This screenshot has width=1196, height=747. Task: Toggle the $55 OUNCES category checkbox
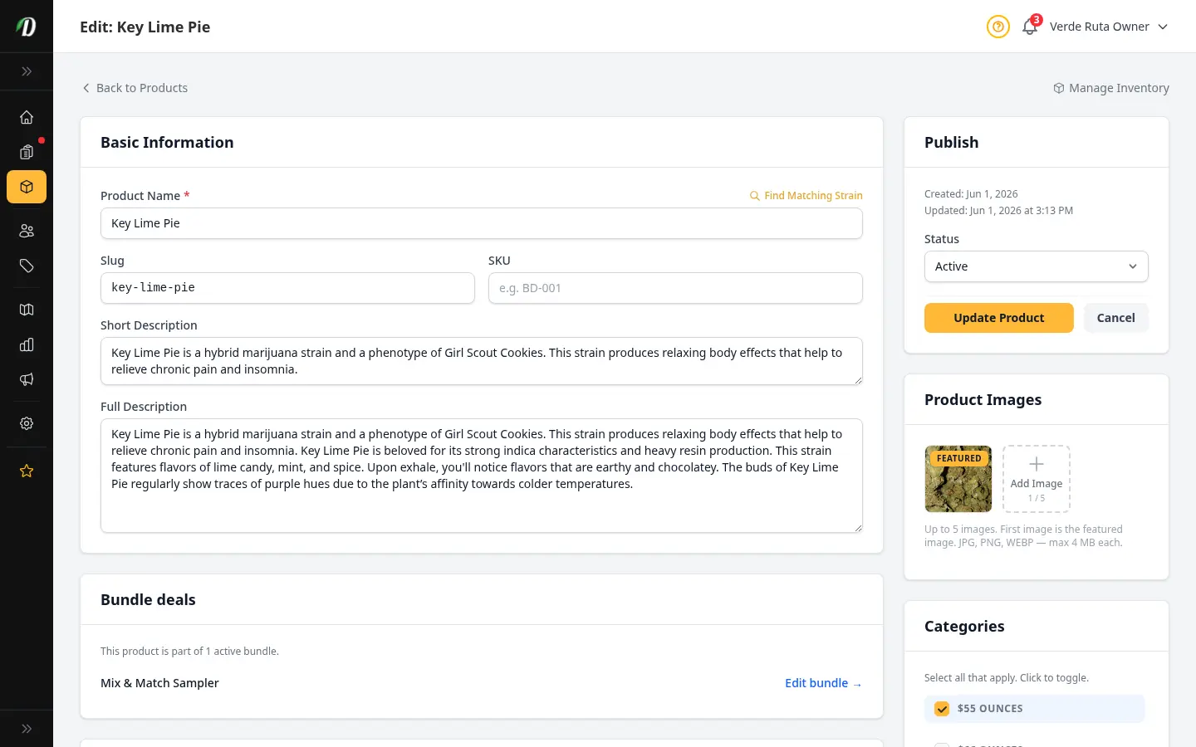coord(942,709)
